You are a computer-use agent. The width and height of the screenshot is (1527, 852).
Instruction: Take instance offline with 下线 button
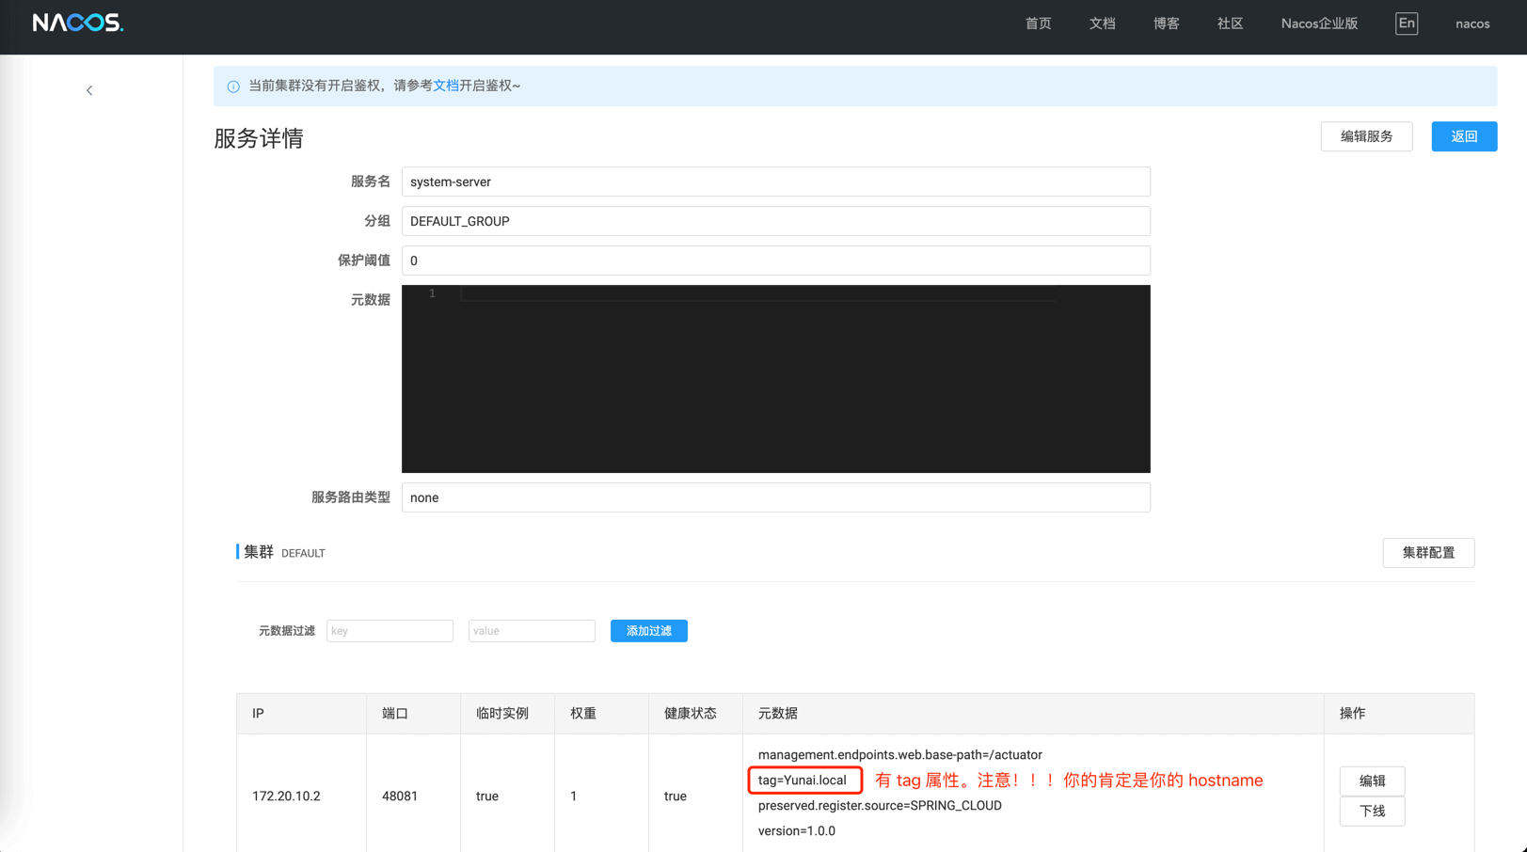click(1372, 812)
